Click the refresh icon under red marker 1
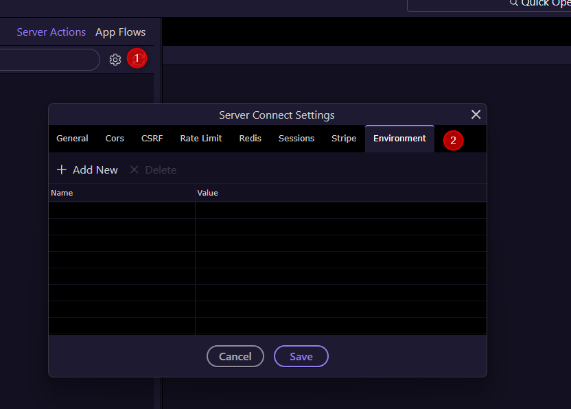Viewport: 571px width, 409px height. pos(137,58)
